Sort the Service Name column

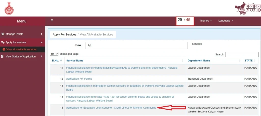click(x=182, y=61)
